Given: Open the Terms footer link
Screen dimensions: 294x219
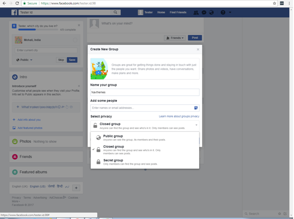Looking at the screenshot, I should click(x=27, y=197).
